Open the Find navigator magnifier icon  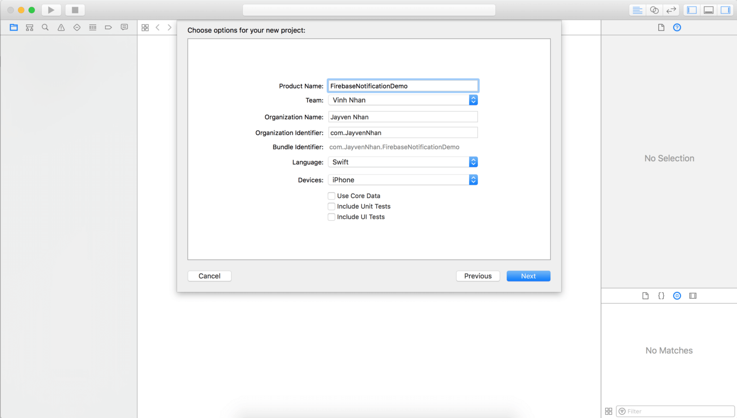[45, 28]
